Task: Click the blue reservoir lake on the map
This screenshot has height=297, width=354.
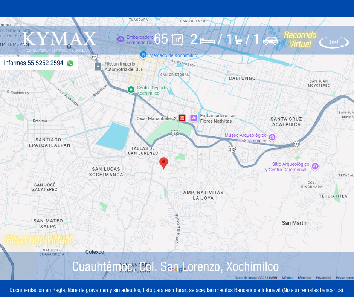Action: click(113, 136)
